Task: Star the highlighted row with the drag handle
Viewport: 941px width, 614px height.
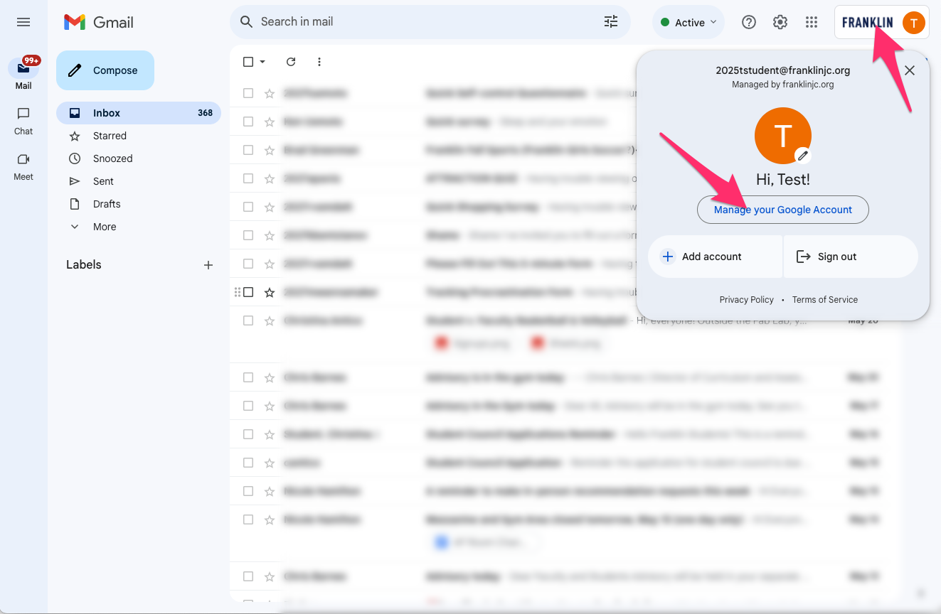Action: (x=270, y=292)
